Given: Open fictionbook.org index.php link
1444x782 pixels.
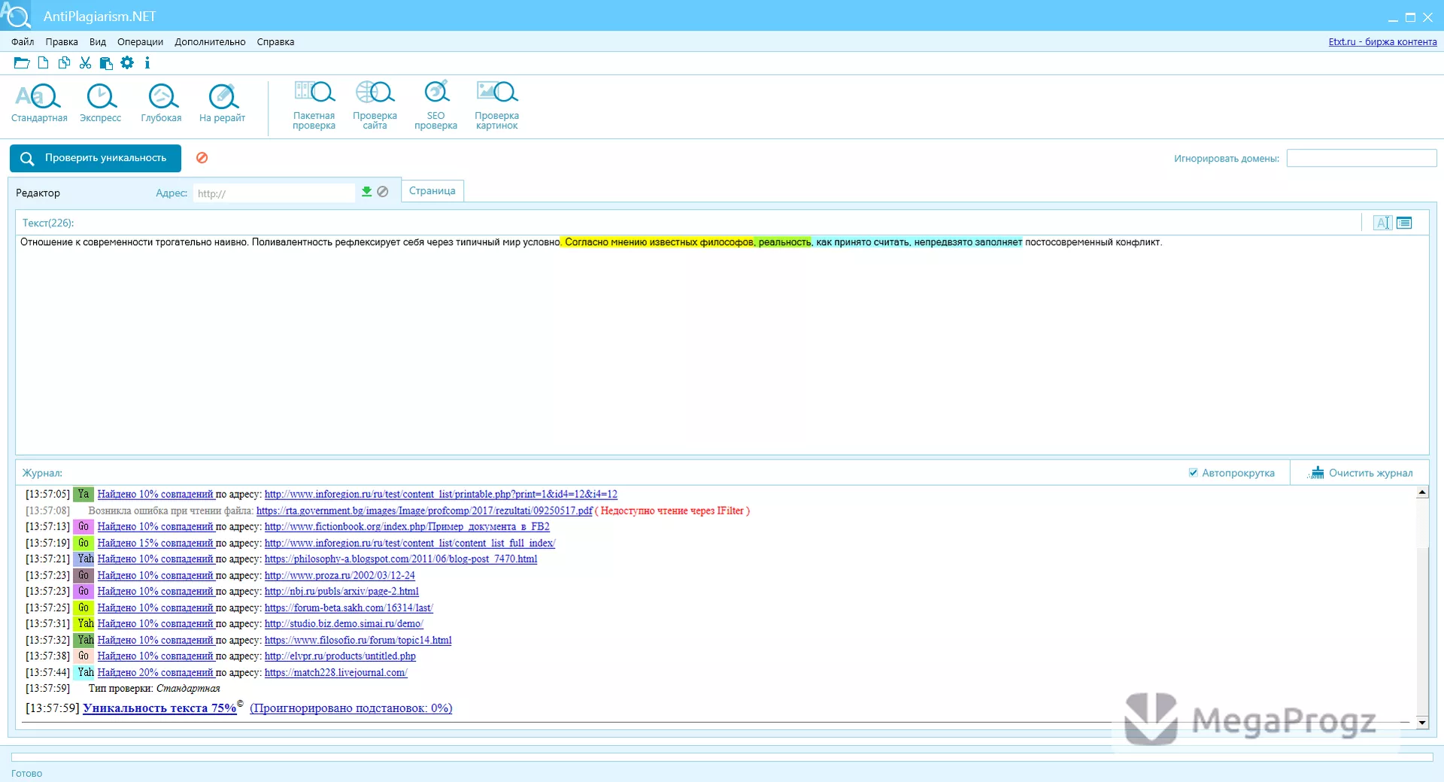Looking at the screenshot, I should (x=407, y=527).
